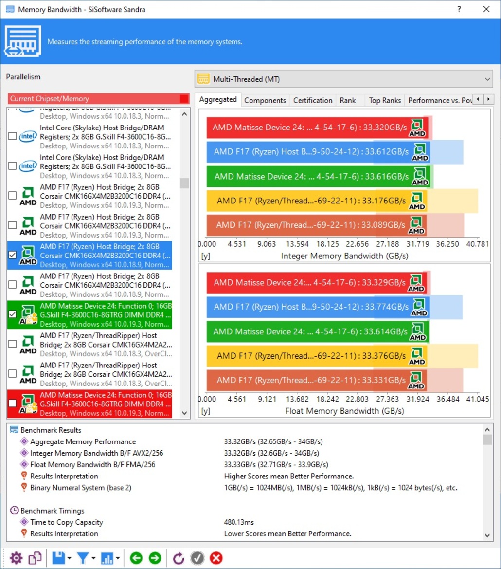This screenshot has width=501, height=569.
Task: Click the AMD logo on the 33.616GB/s bar
Action: coord(420,177)
